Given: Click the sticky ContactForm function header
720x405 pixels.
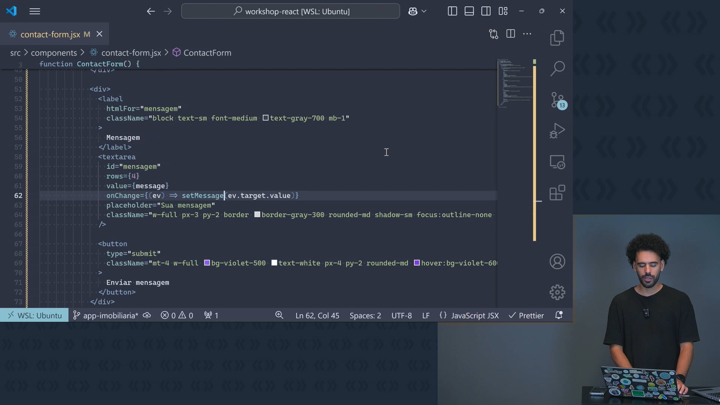Looking at the screenshot, I should pos(89,64).
